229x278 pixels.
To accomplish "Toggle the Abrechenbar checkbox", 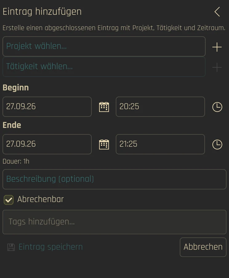I will 9,200.
